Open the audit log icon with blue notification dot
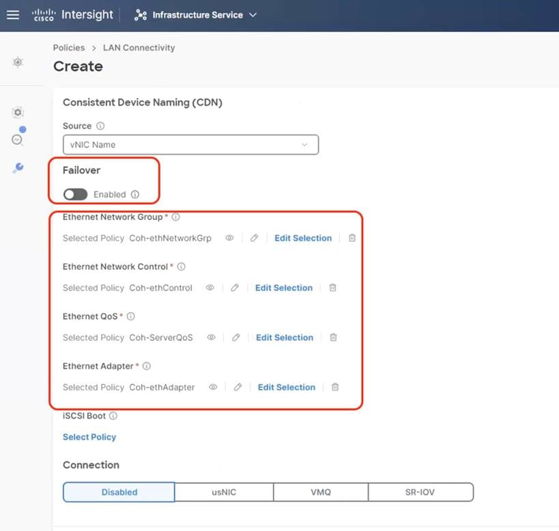The width and height of the screenshot is (559, 531). (18, 139)
